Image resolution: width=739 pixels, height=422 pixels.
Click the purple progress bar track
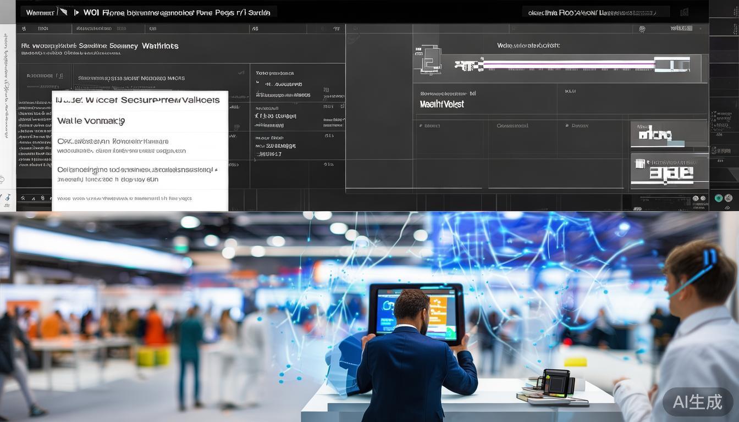point(566,65)
